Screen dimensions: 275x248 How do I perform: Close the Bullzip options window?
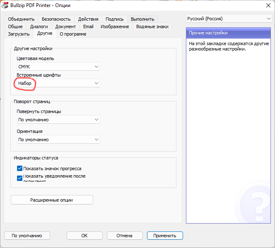268,5
